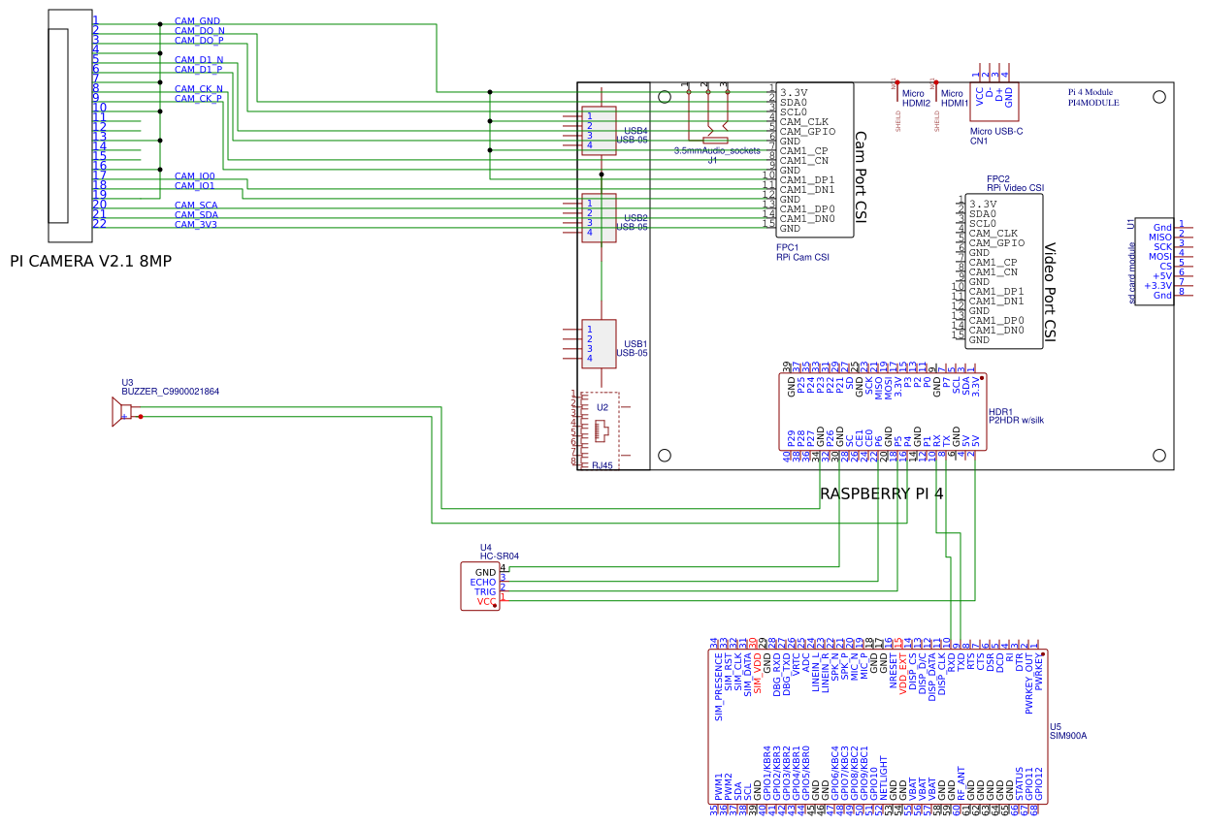1205x826 pixels.
Task: Click the VCC pin on HC-SR04
Action: point(485,602)
